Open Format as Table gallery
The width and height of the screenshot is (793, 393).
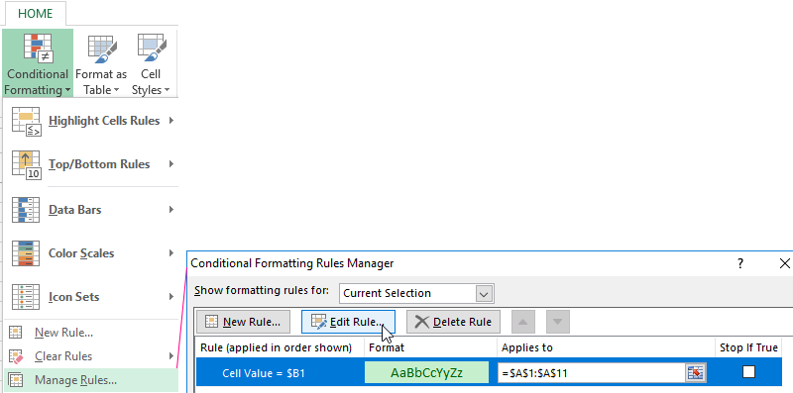101,63
